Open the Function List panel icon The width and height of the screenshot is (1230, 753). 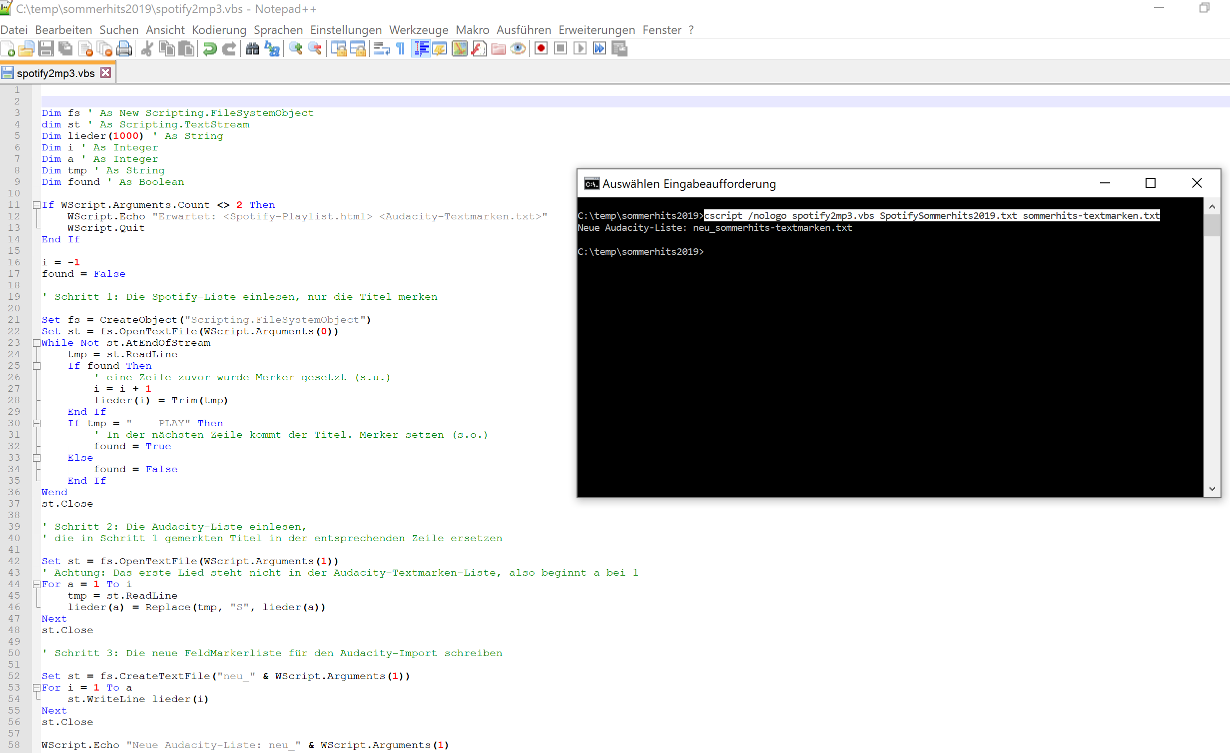(479, 48)
